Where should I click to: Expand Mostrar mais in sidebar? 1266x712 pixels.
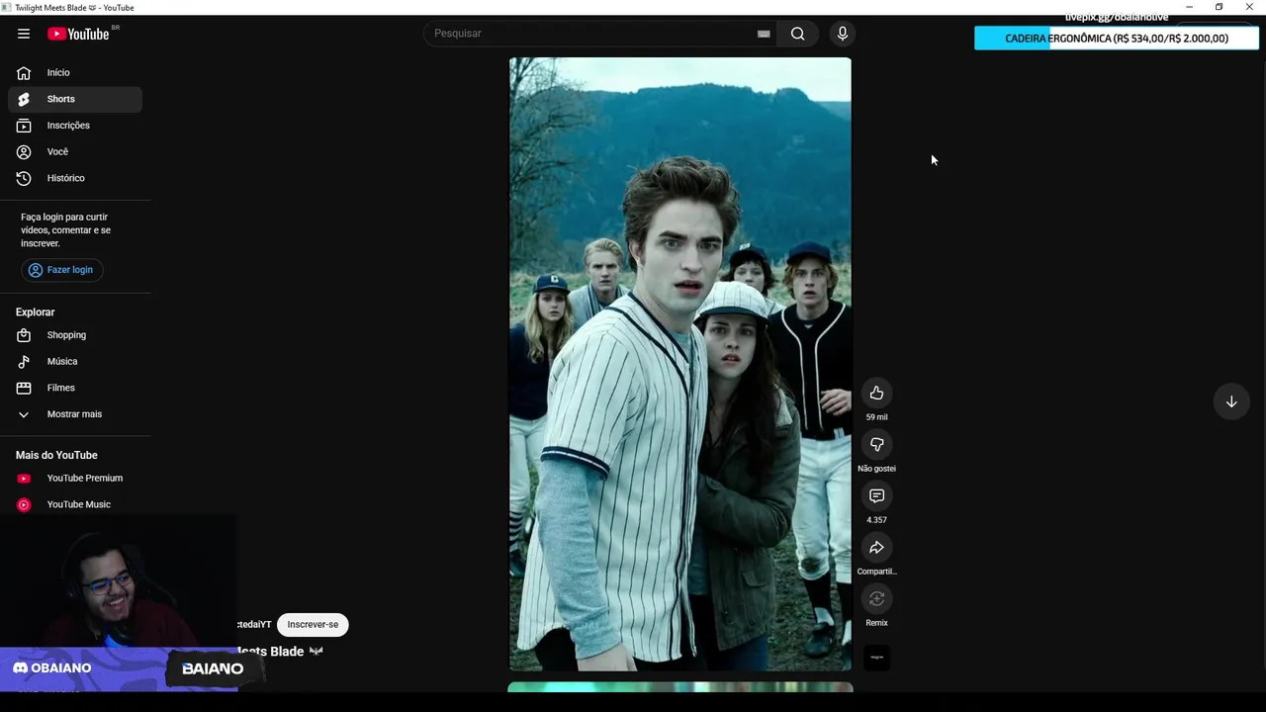75,414
